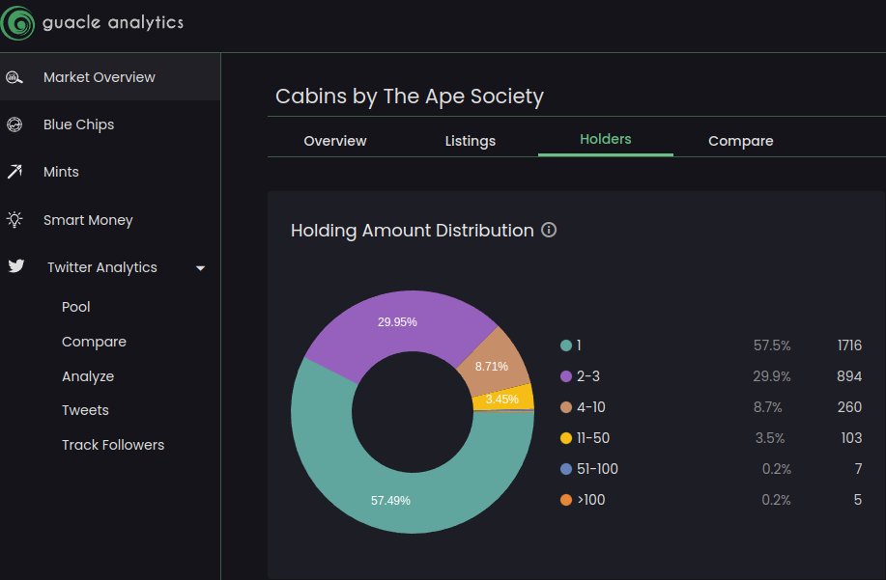Open Analyze under Twitter Analytics
The height and width of the screenshot is (580, 886).
(88, 376)
